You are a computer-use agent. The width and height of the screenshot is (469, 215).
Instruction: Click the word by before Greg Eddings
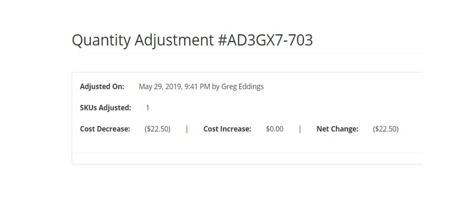(216, 87)
